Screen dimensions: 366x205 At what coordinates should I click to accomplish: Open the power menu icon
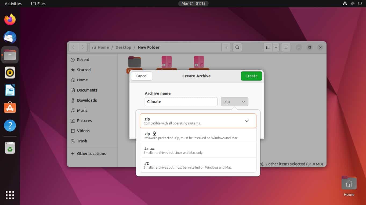click(360, 3)
